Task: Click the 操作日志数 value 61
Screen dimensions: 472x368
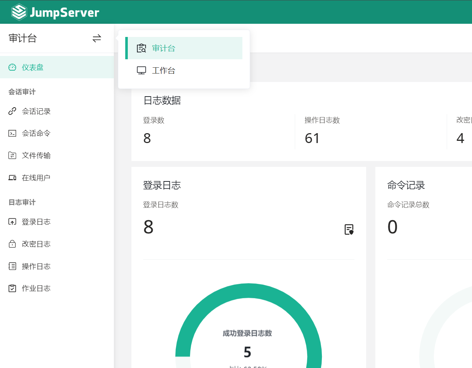Action: coord(312,138)
